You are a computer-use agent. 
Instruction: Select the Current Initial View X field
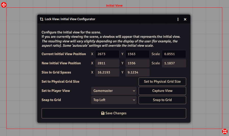coord(107,54)
